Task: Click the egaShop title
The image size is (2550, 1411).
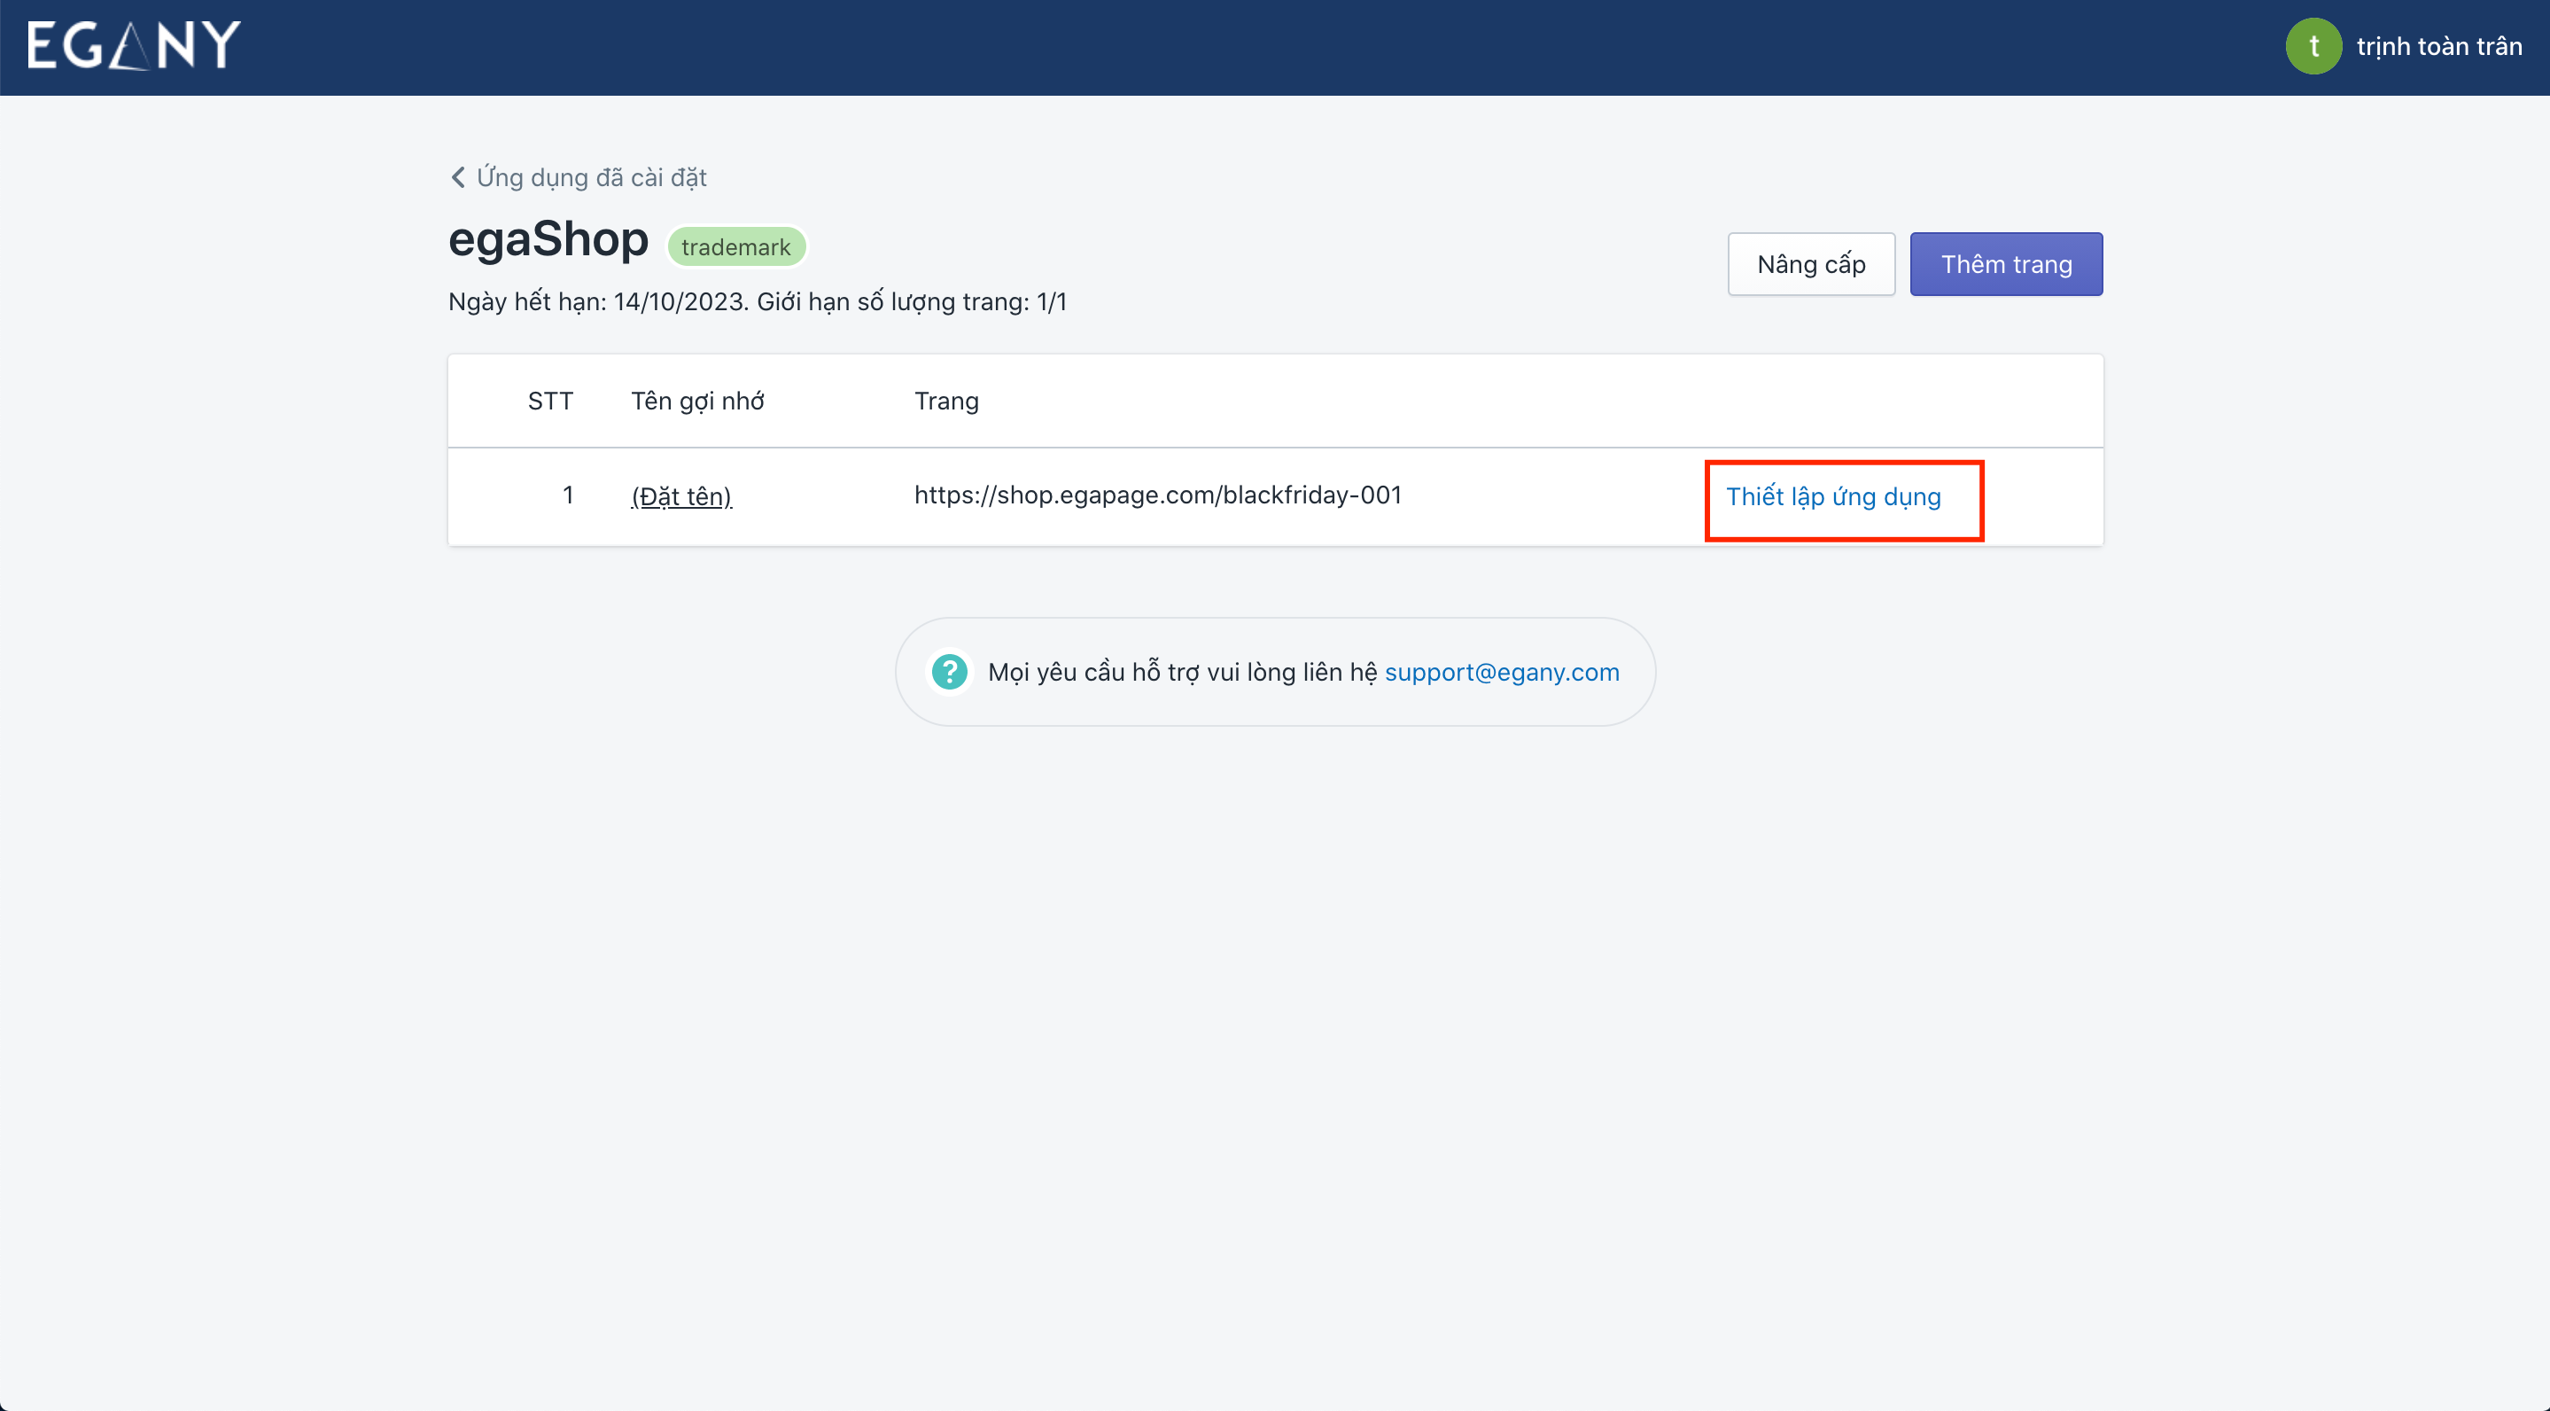Action: (x=548, y=239)
